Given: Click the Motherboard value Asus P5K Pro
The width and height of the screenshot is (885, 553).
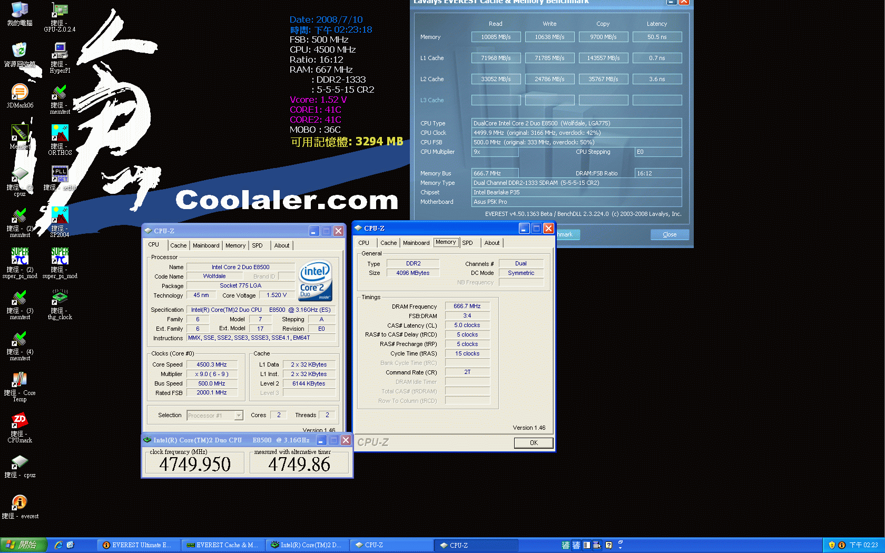Looking at the screenshot, I should point(576,202).
